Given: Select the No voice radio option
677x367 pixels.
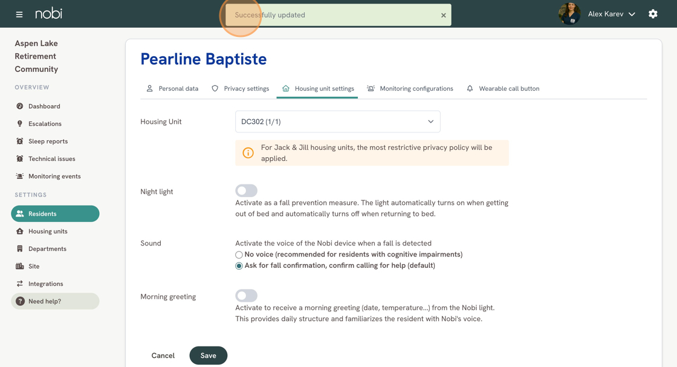Looking at the screenshot, I should pyautogui.click(x=239, y=255).
